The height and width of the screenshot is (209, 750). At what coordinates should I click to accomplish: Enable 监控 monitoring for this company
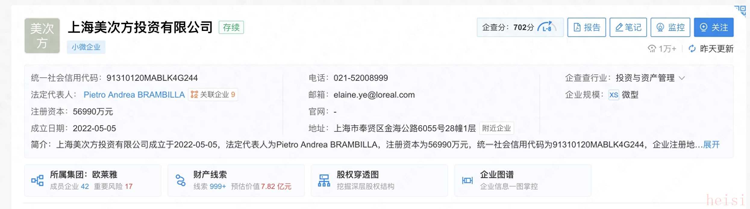click(x=670, y=27)
